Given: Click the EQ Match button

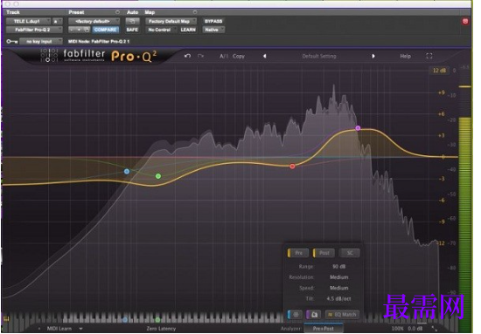Looking at the screenshot, I should 342,314.
